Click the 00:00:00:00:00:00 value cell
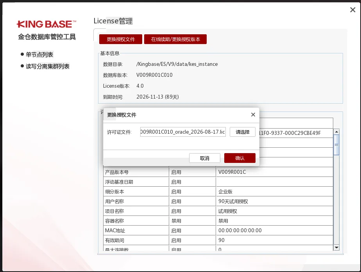Viewport: 361px width, 272px height. click(x=274, y=230)
